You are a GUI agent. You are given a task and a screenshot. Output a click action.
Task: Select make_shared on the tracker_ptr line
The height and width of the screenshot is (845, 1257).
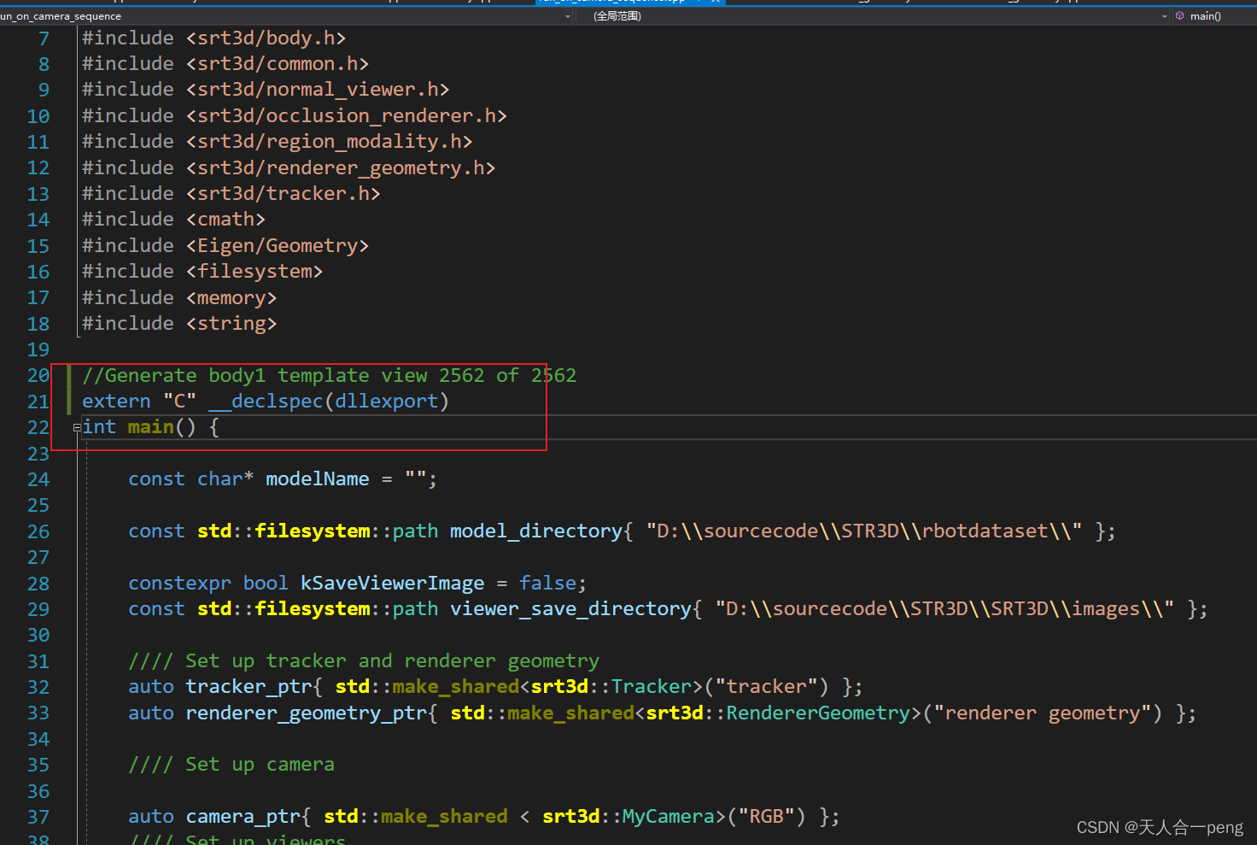pos(455,686)
